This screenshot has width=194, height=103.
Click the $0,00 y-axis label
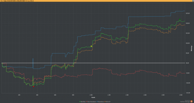click(188, 63)
